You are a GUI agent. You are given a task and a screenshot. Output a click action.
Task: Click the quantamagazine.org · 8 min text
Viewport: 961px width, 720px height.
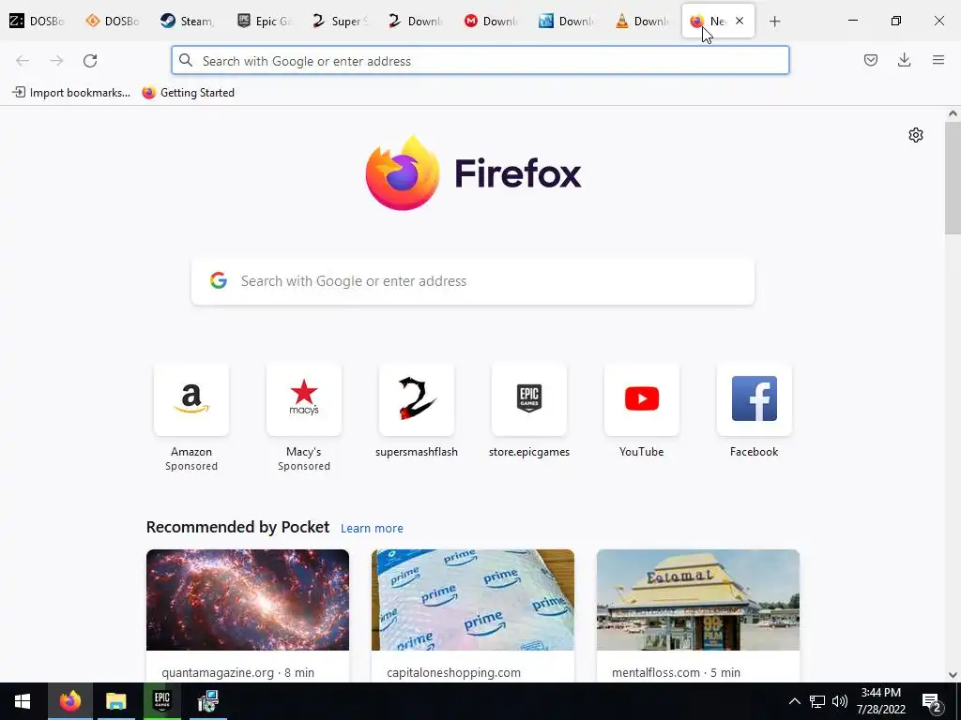click(x=237, y=672)
